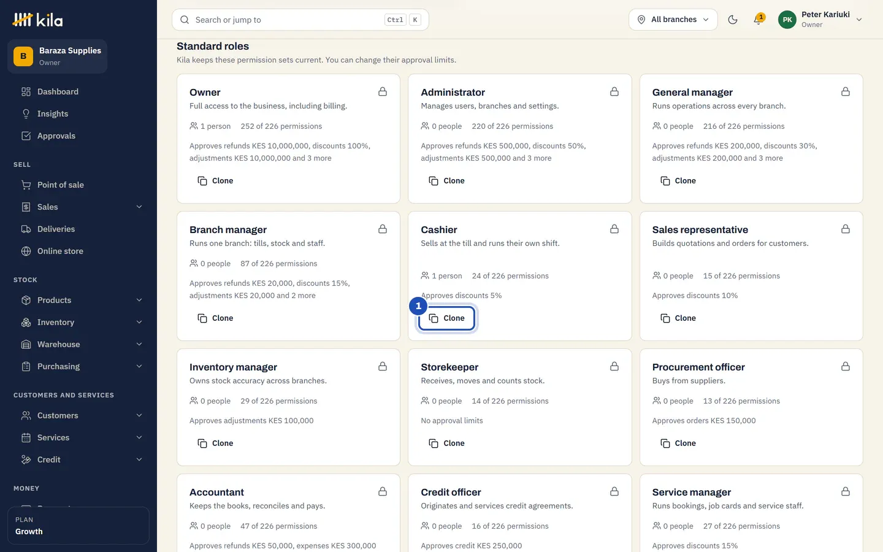Image resolution: width=883 pixels, height=552 pixels.
Task: Click the lock icon on Cashier card
Action: tap(614, 229)
